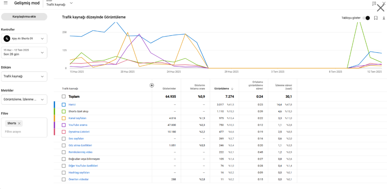Viewport: 387px width, 189px height.
Task: Expand the Metrikler dropdown
Action: point(24,99)
